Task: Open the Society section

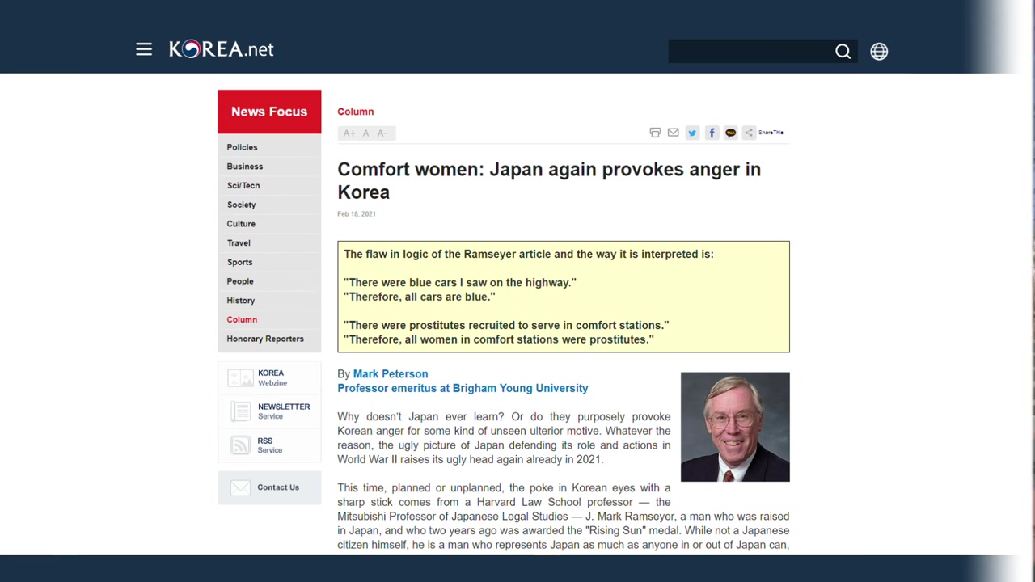Action: click(x=241, y=205)
